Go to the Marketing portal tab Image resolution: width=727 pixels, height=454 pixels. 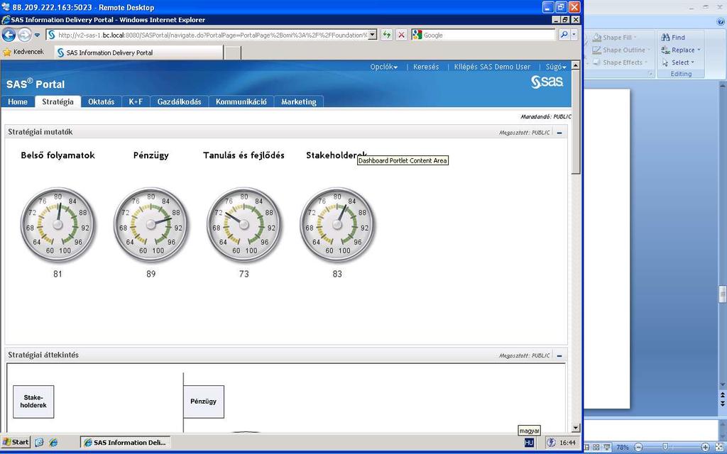(x=299, y=102)
